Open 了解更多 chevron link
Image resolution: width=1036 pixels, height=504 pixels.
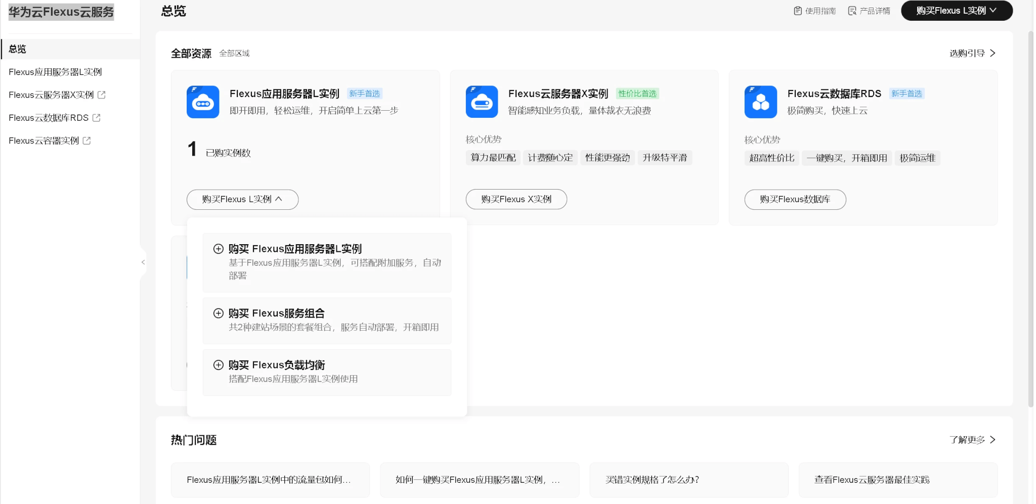point(972,440)
